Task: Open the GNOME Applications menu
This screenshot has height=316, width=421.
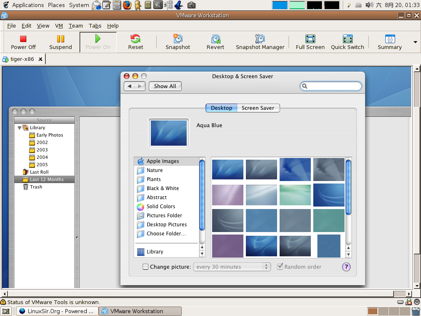Action: pos(28,5)
